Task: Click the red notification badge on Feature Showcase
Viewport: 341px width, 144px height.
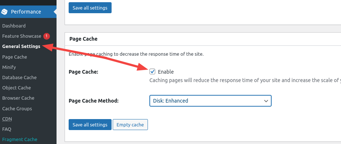Action: [47, 36]
